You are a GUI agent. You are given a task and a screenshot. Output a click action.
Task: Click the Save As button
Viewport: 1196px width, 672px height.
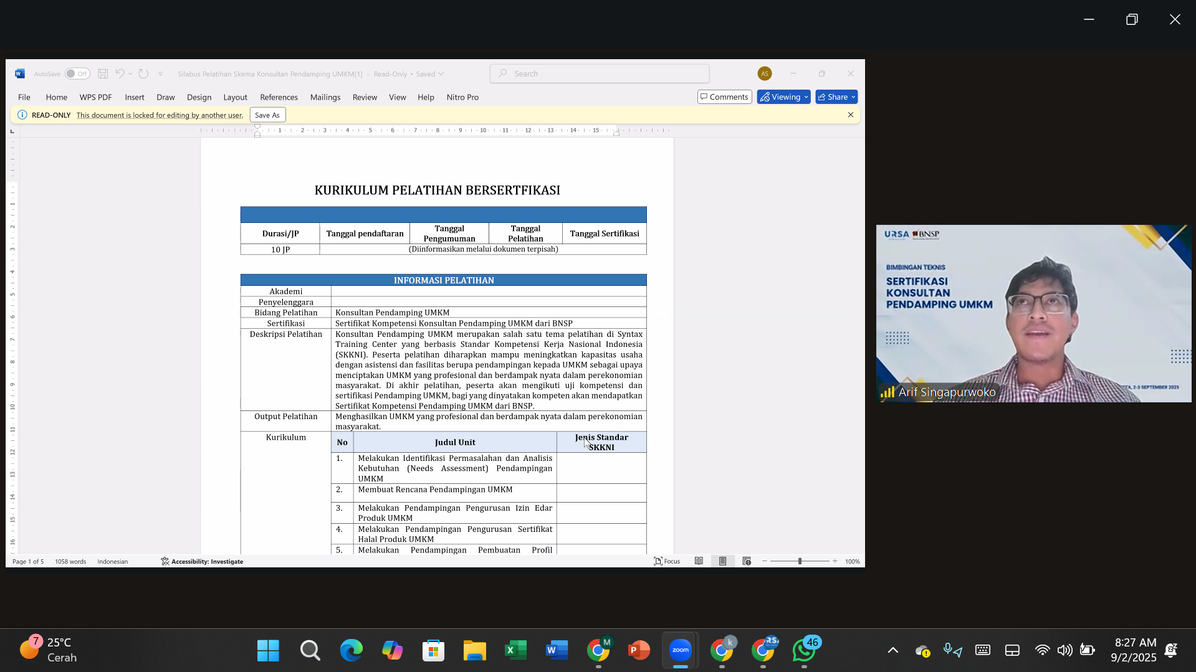point(267,115)
